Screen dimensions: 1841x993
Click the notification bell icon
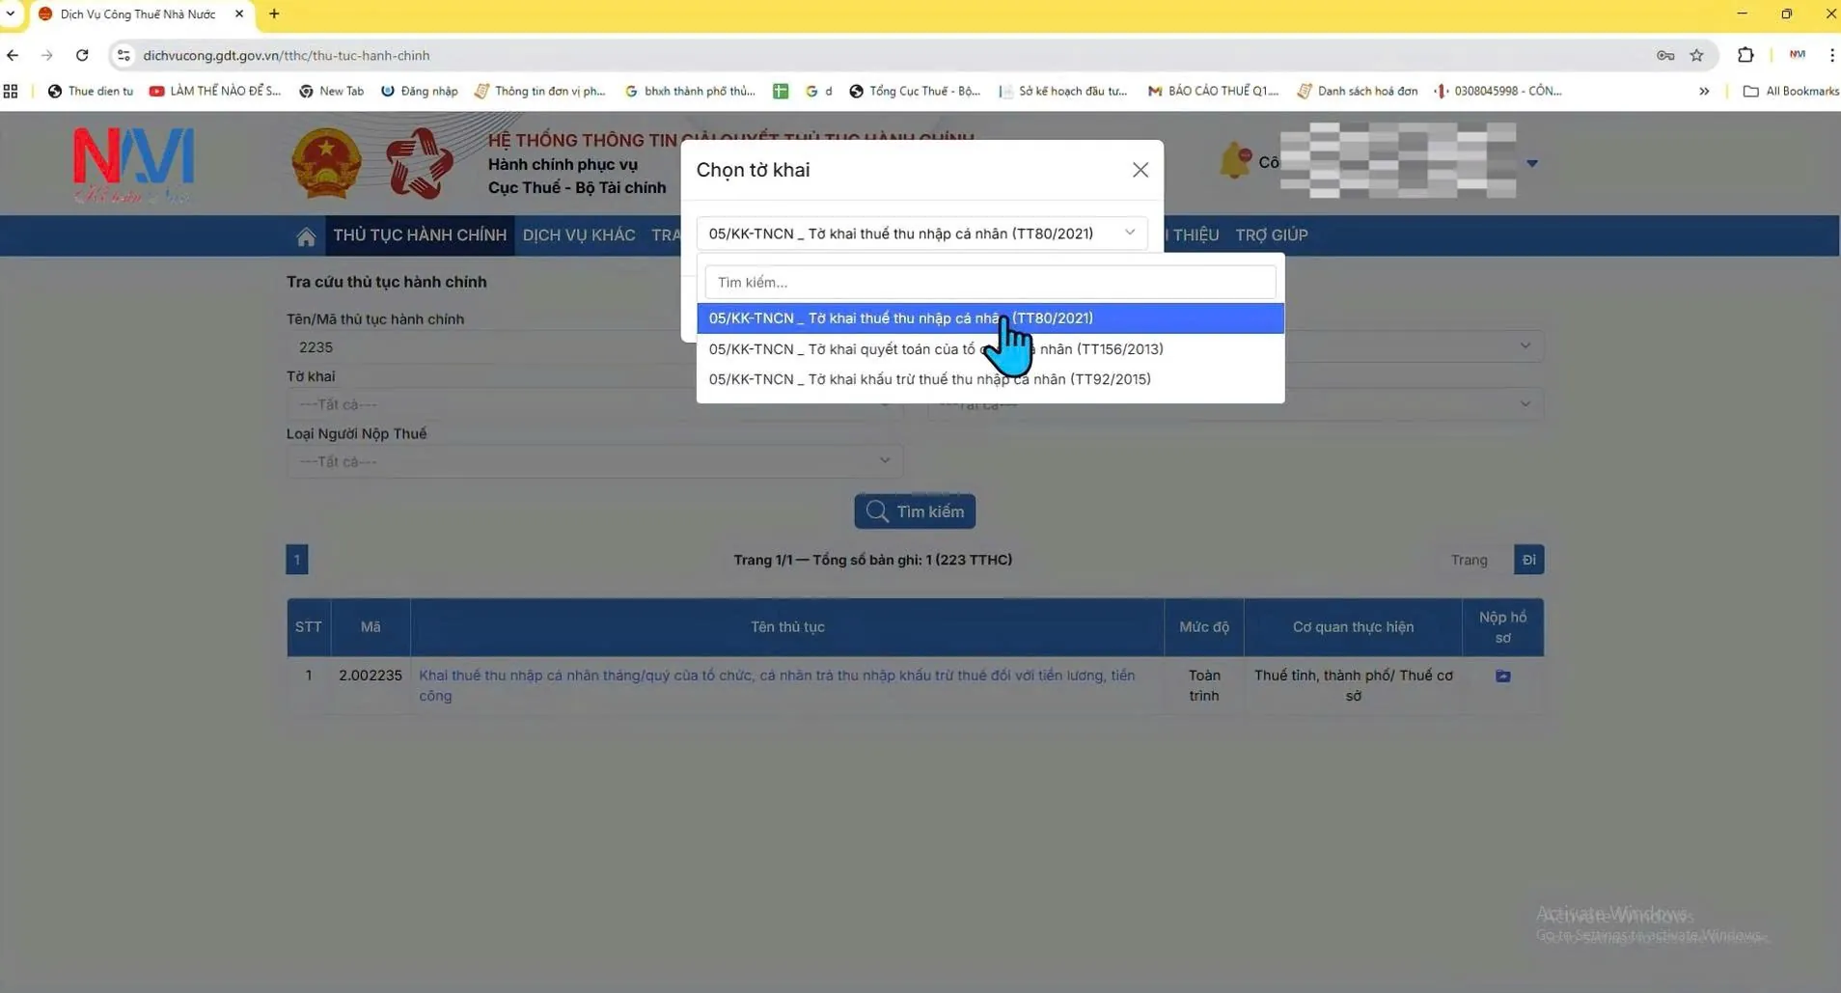point(1234,161)
